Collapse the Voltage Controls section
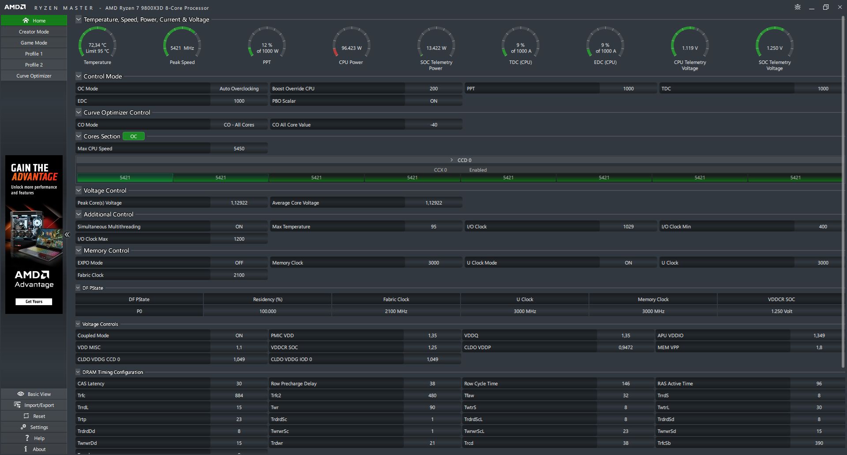Image resolution: width=847 pixels, height=455 pixels. [78, 324]
